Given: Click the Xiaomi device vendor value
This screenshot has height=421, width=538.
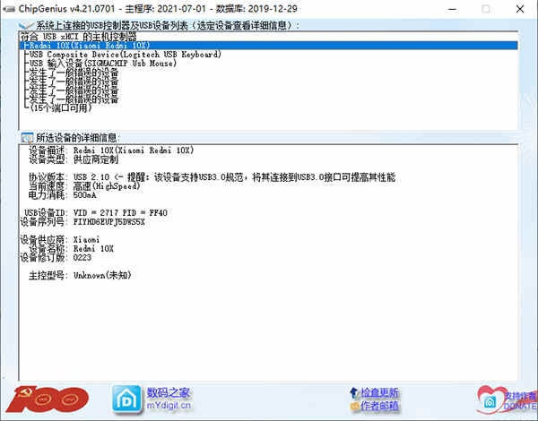Looking at the screenshot, I should (86, 240).
